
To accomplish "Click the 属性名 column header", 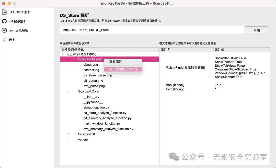I will (x=186, y=50).
